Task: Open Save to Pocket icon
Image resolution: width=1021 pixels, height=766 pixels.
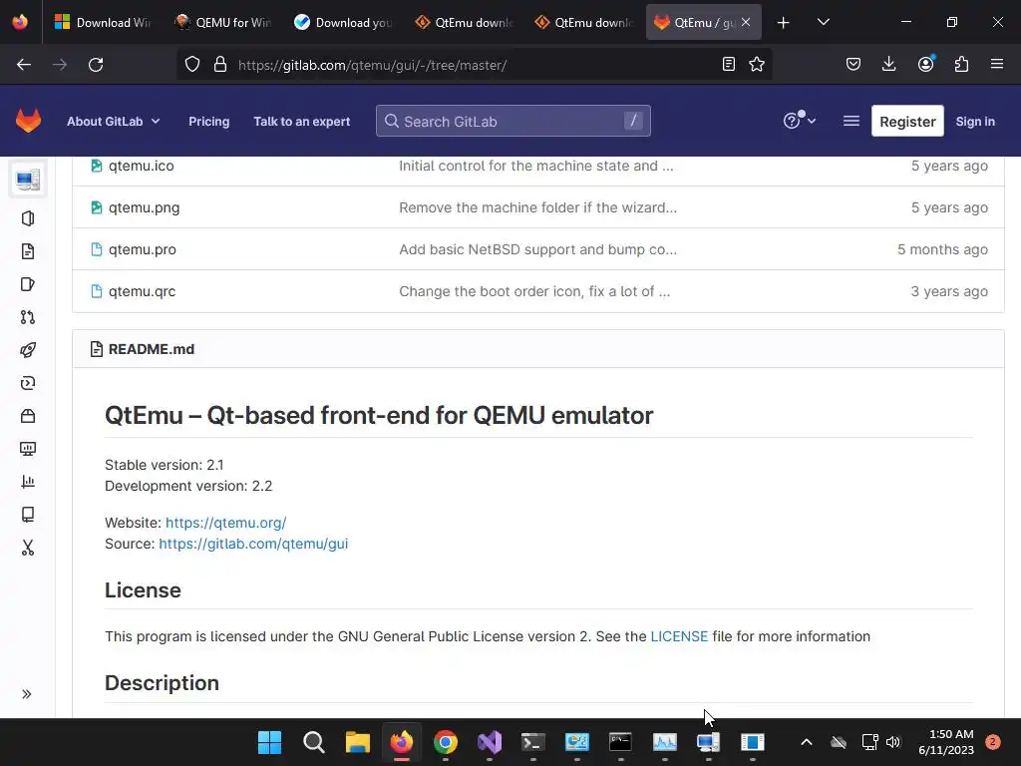Action: point(853,64)
